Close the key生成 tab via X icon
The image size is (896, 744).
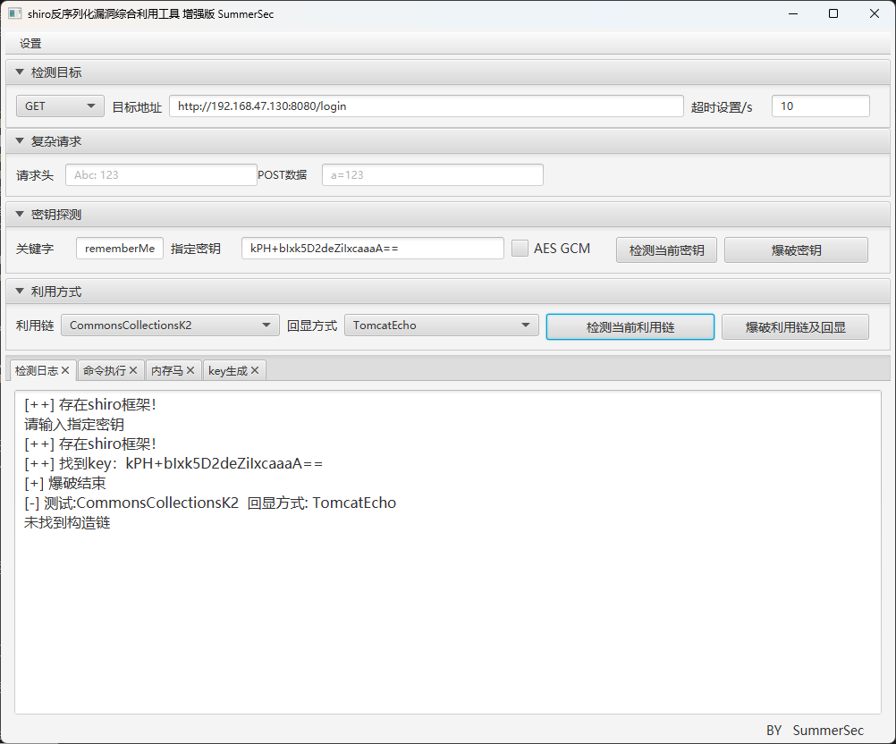click(x=255, y=370)
